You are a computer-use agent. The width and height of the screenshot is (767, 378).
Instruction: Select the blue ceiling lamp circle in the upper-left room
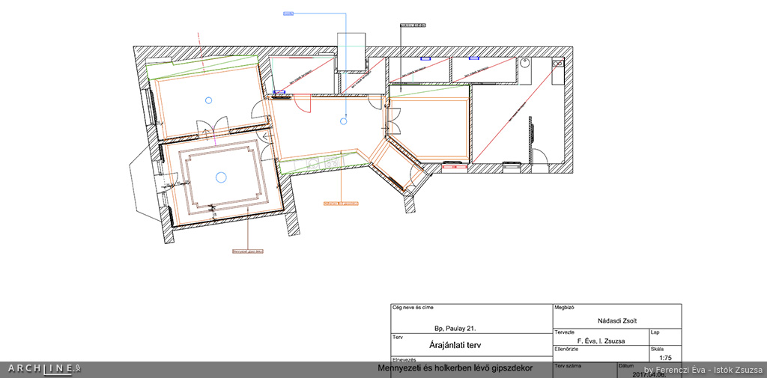click(208, 100)
